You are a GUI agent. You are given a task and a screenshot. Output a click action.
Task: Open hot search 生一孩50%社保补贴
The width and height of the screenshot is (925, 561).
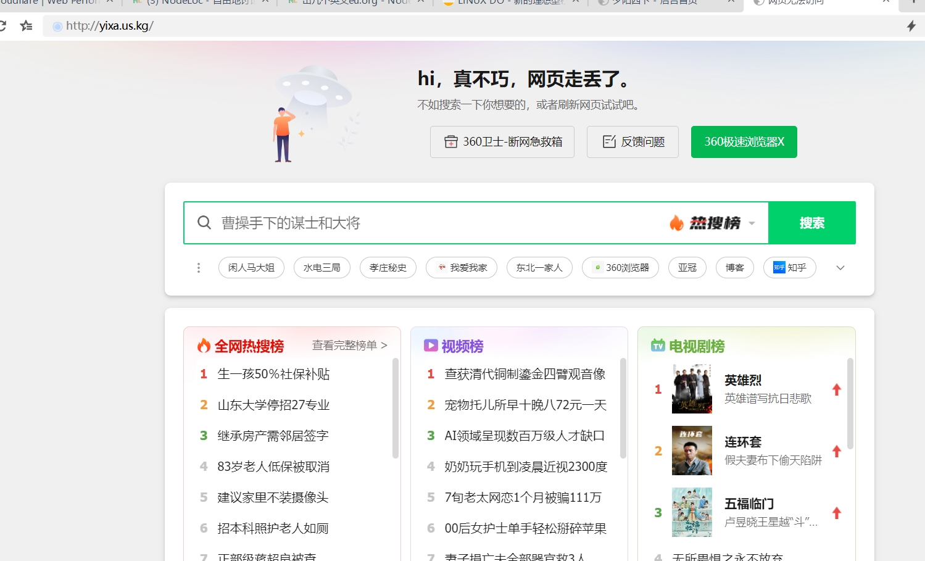click(273, 374)
